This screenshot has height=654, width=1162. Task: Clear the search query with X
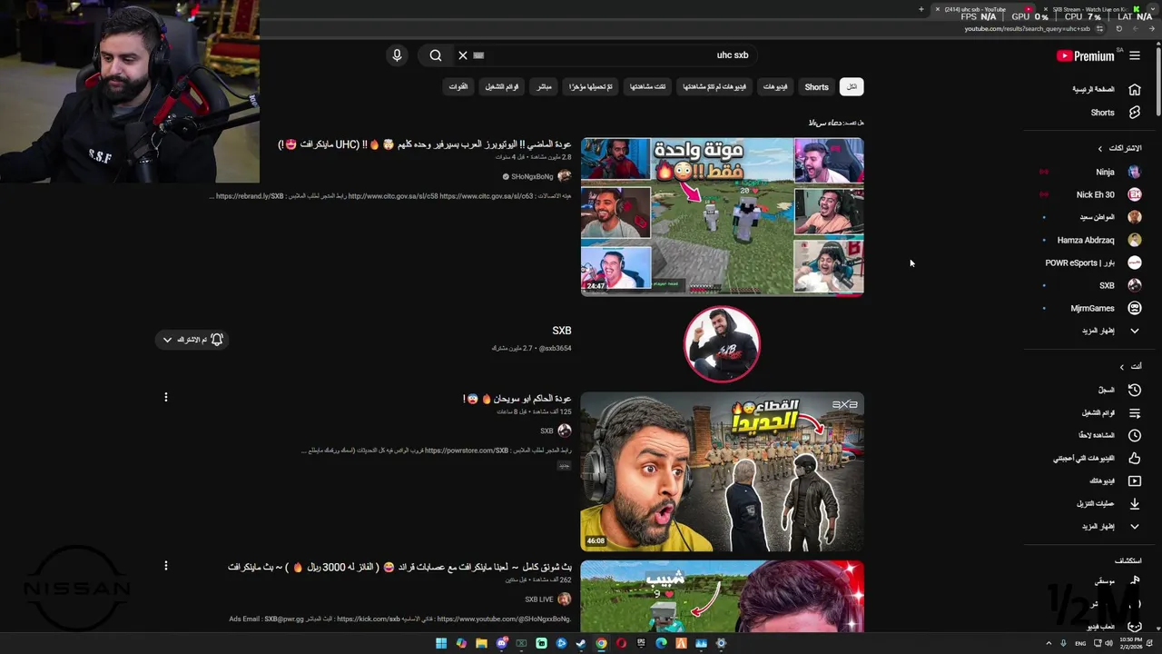[463, 55]
